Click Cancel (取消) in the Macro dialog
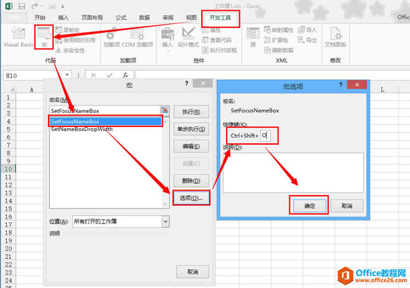Screen dimensions: 410x288 click(193, 272)
